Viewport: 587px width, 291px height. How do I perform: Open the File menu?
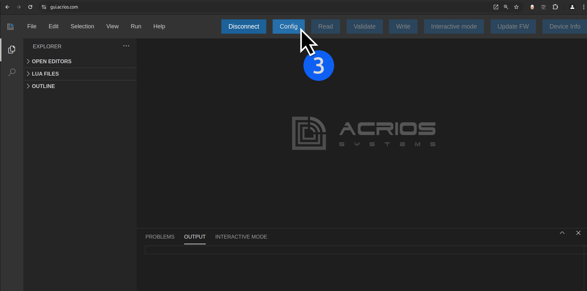pos(32,26)
